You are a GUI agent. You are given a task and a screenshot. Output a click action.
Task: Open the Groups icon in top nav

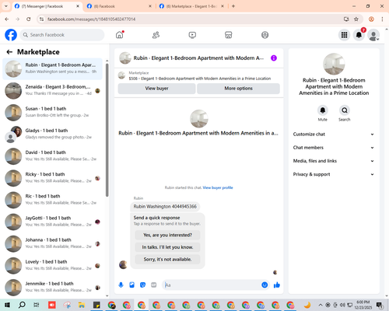265,35
